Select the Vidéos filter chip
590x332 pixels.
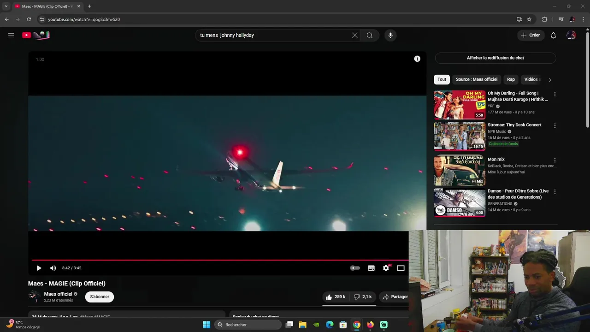point(531,79)
